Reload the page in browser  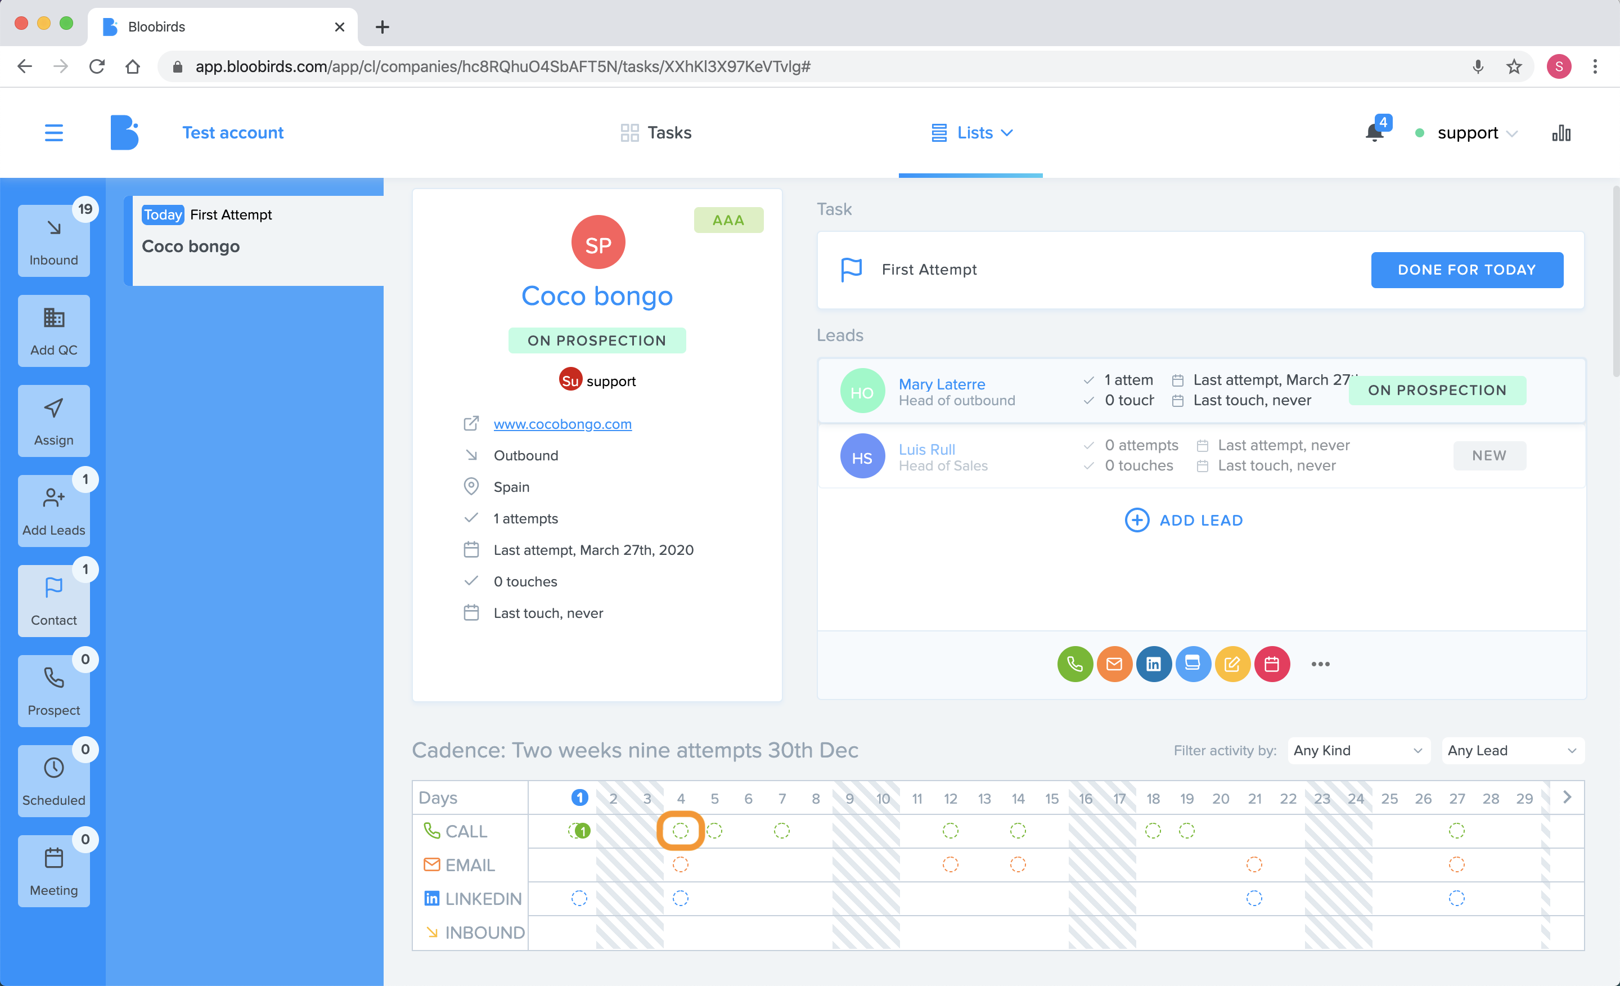(x=97, y=66)
